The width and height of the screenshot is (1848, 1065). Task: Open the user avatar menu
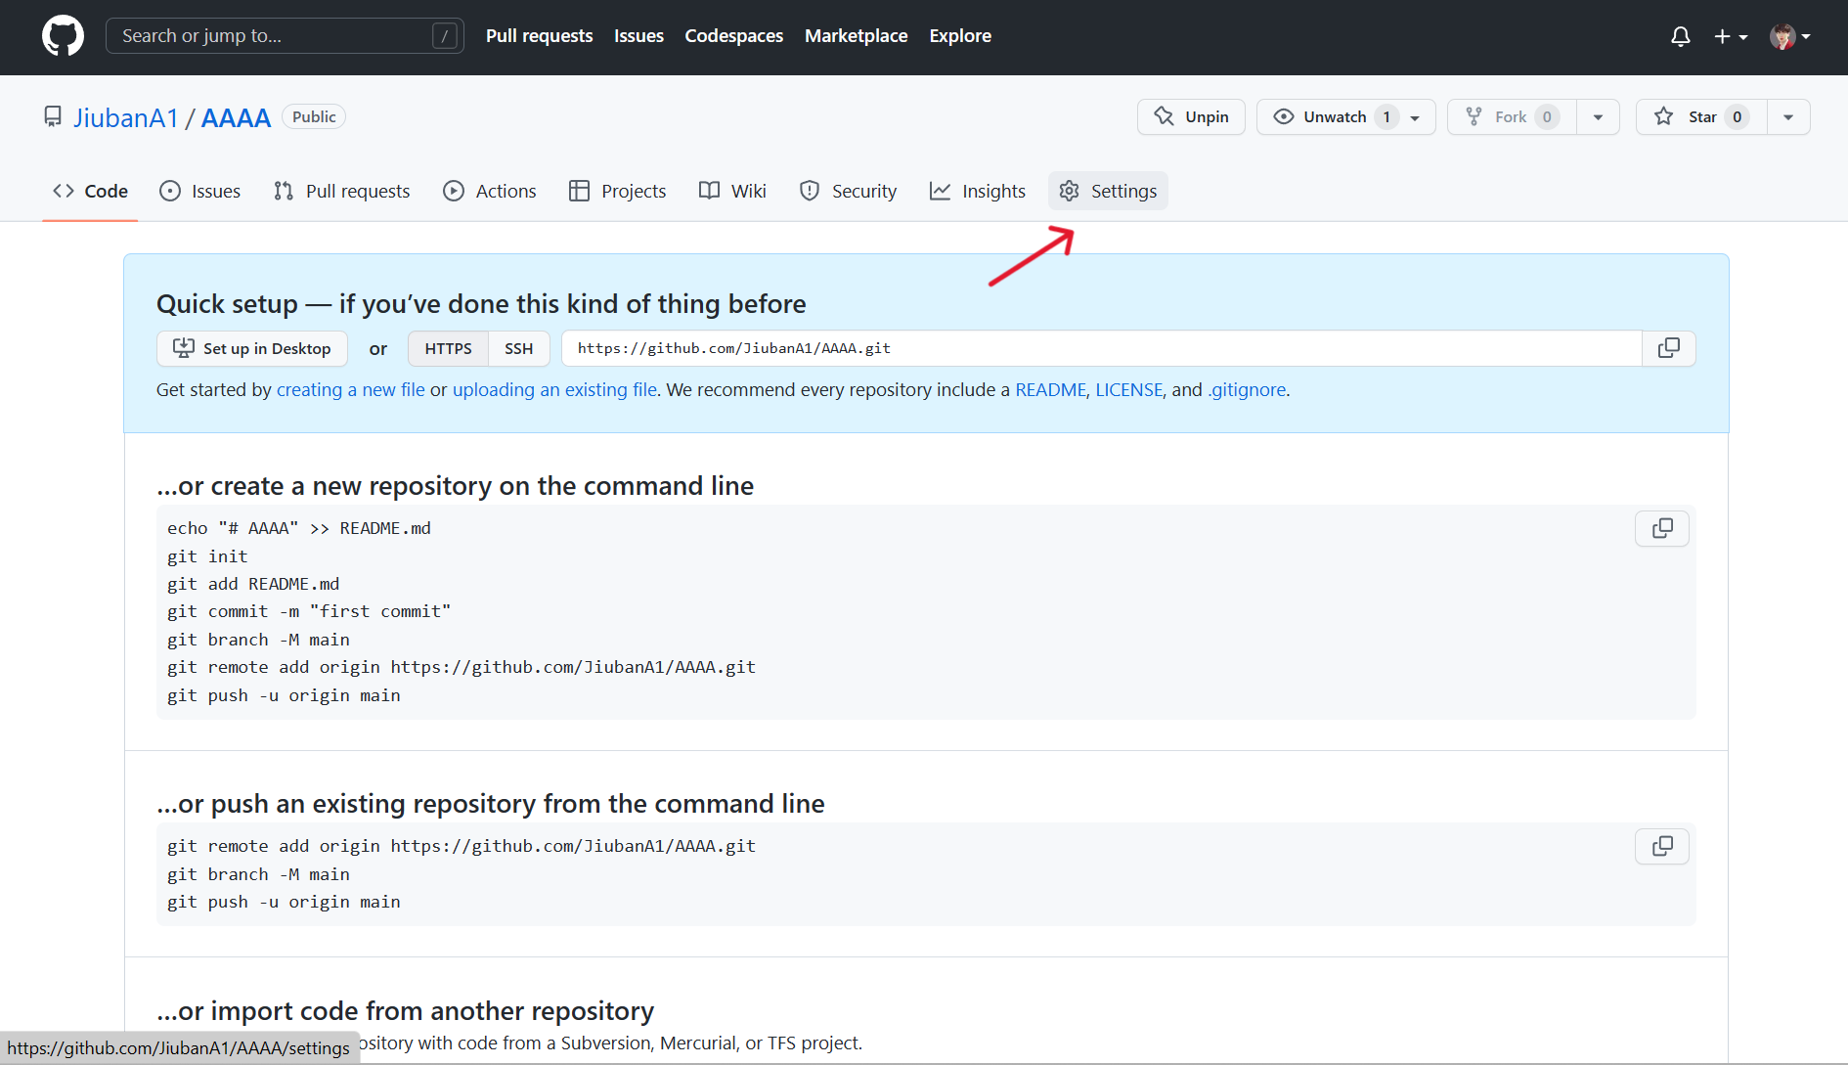(1790, 36)
